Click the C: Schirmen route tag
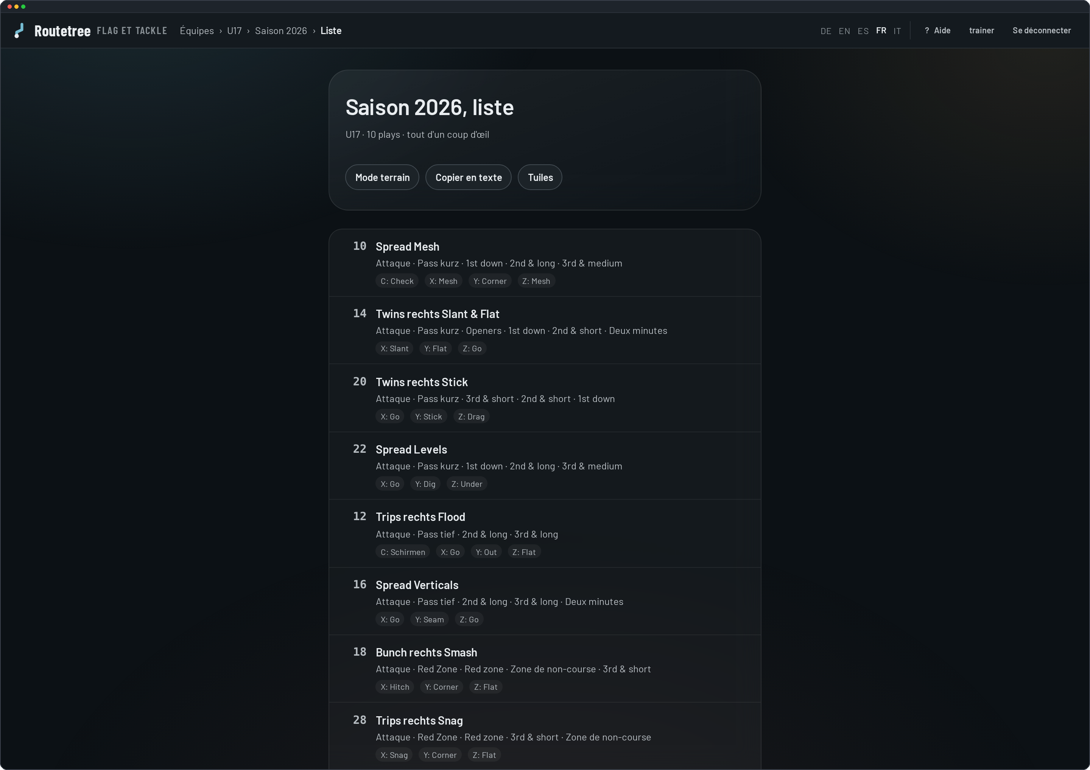 click(x=403, y=552)
